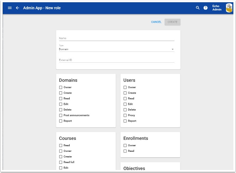236x173 pixels.
Task: Focus the Name text field
Action: [x=116, y=38]
